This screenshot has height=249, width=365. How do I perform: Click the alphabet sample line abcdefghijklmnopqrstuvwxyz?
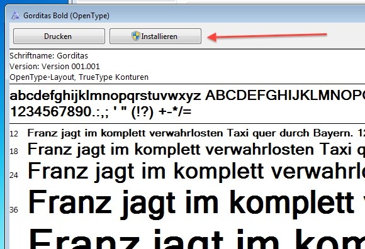[187, 96]
